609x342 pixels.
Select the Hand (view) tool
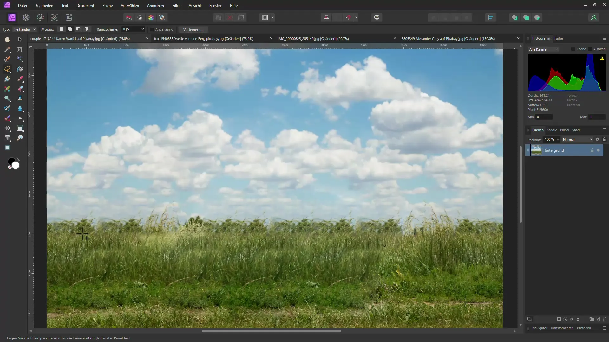click(7, 40)
